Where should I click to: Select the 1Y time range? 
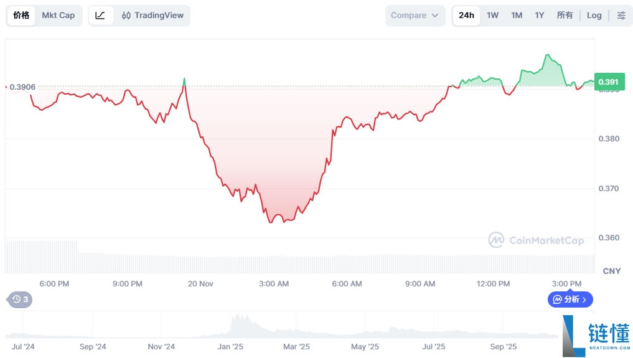coord(540,16)
